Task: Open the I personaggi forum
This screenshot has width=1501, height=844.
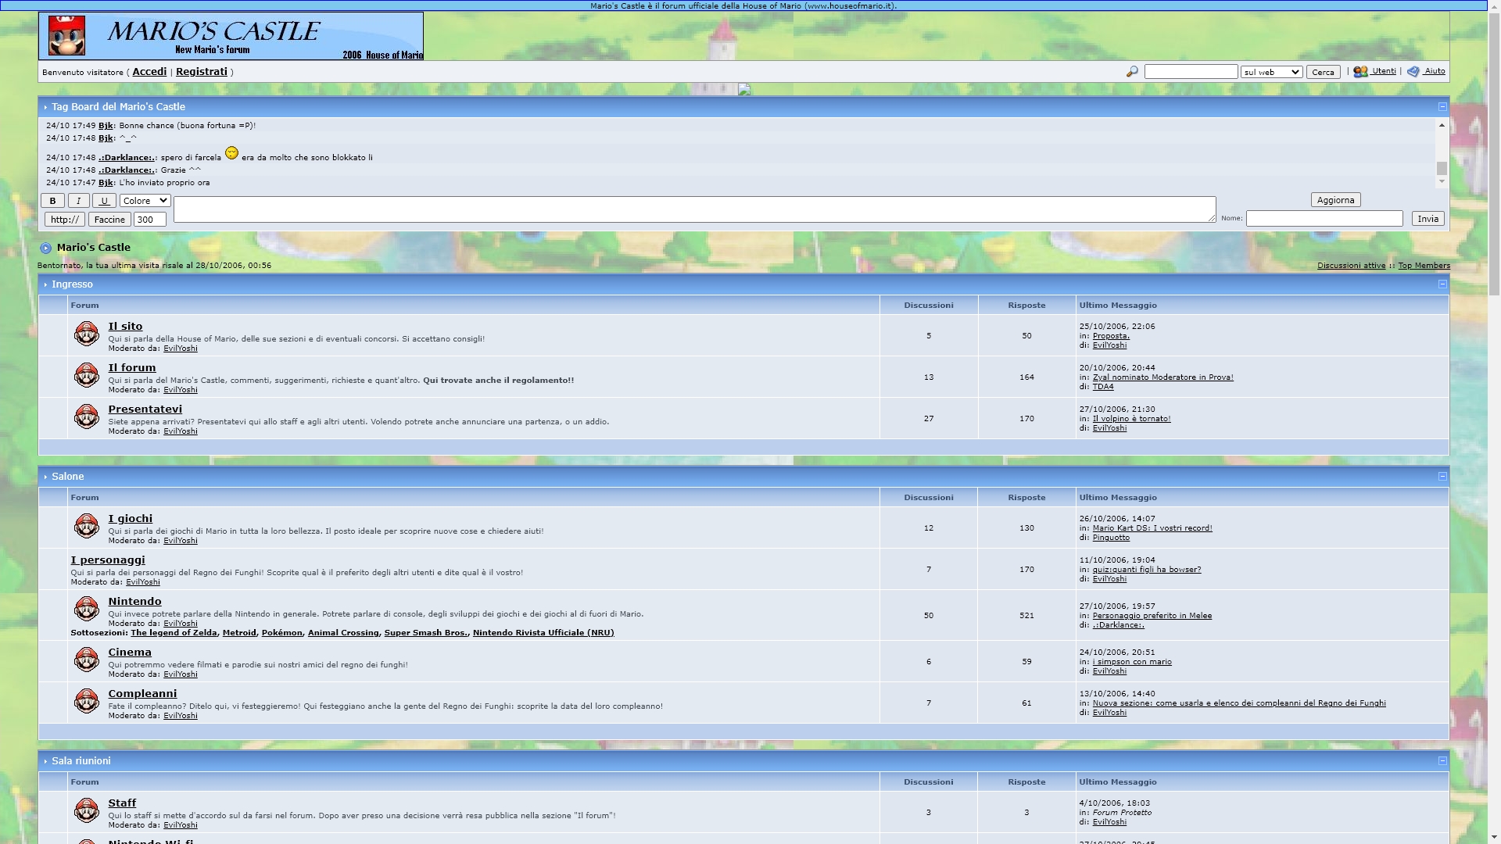Action: pyautogui.click(x=108, y=560)
